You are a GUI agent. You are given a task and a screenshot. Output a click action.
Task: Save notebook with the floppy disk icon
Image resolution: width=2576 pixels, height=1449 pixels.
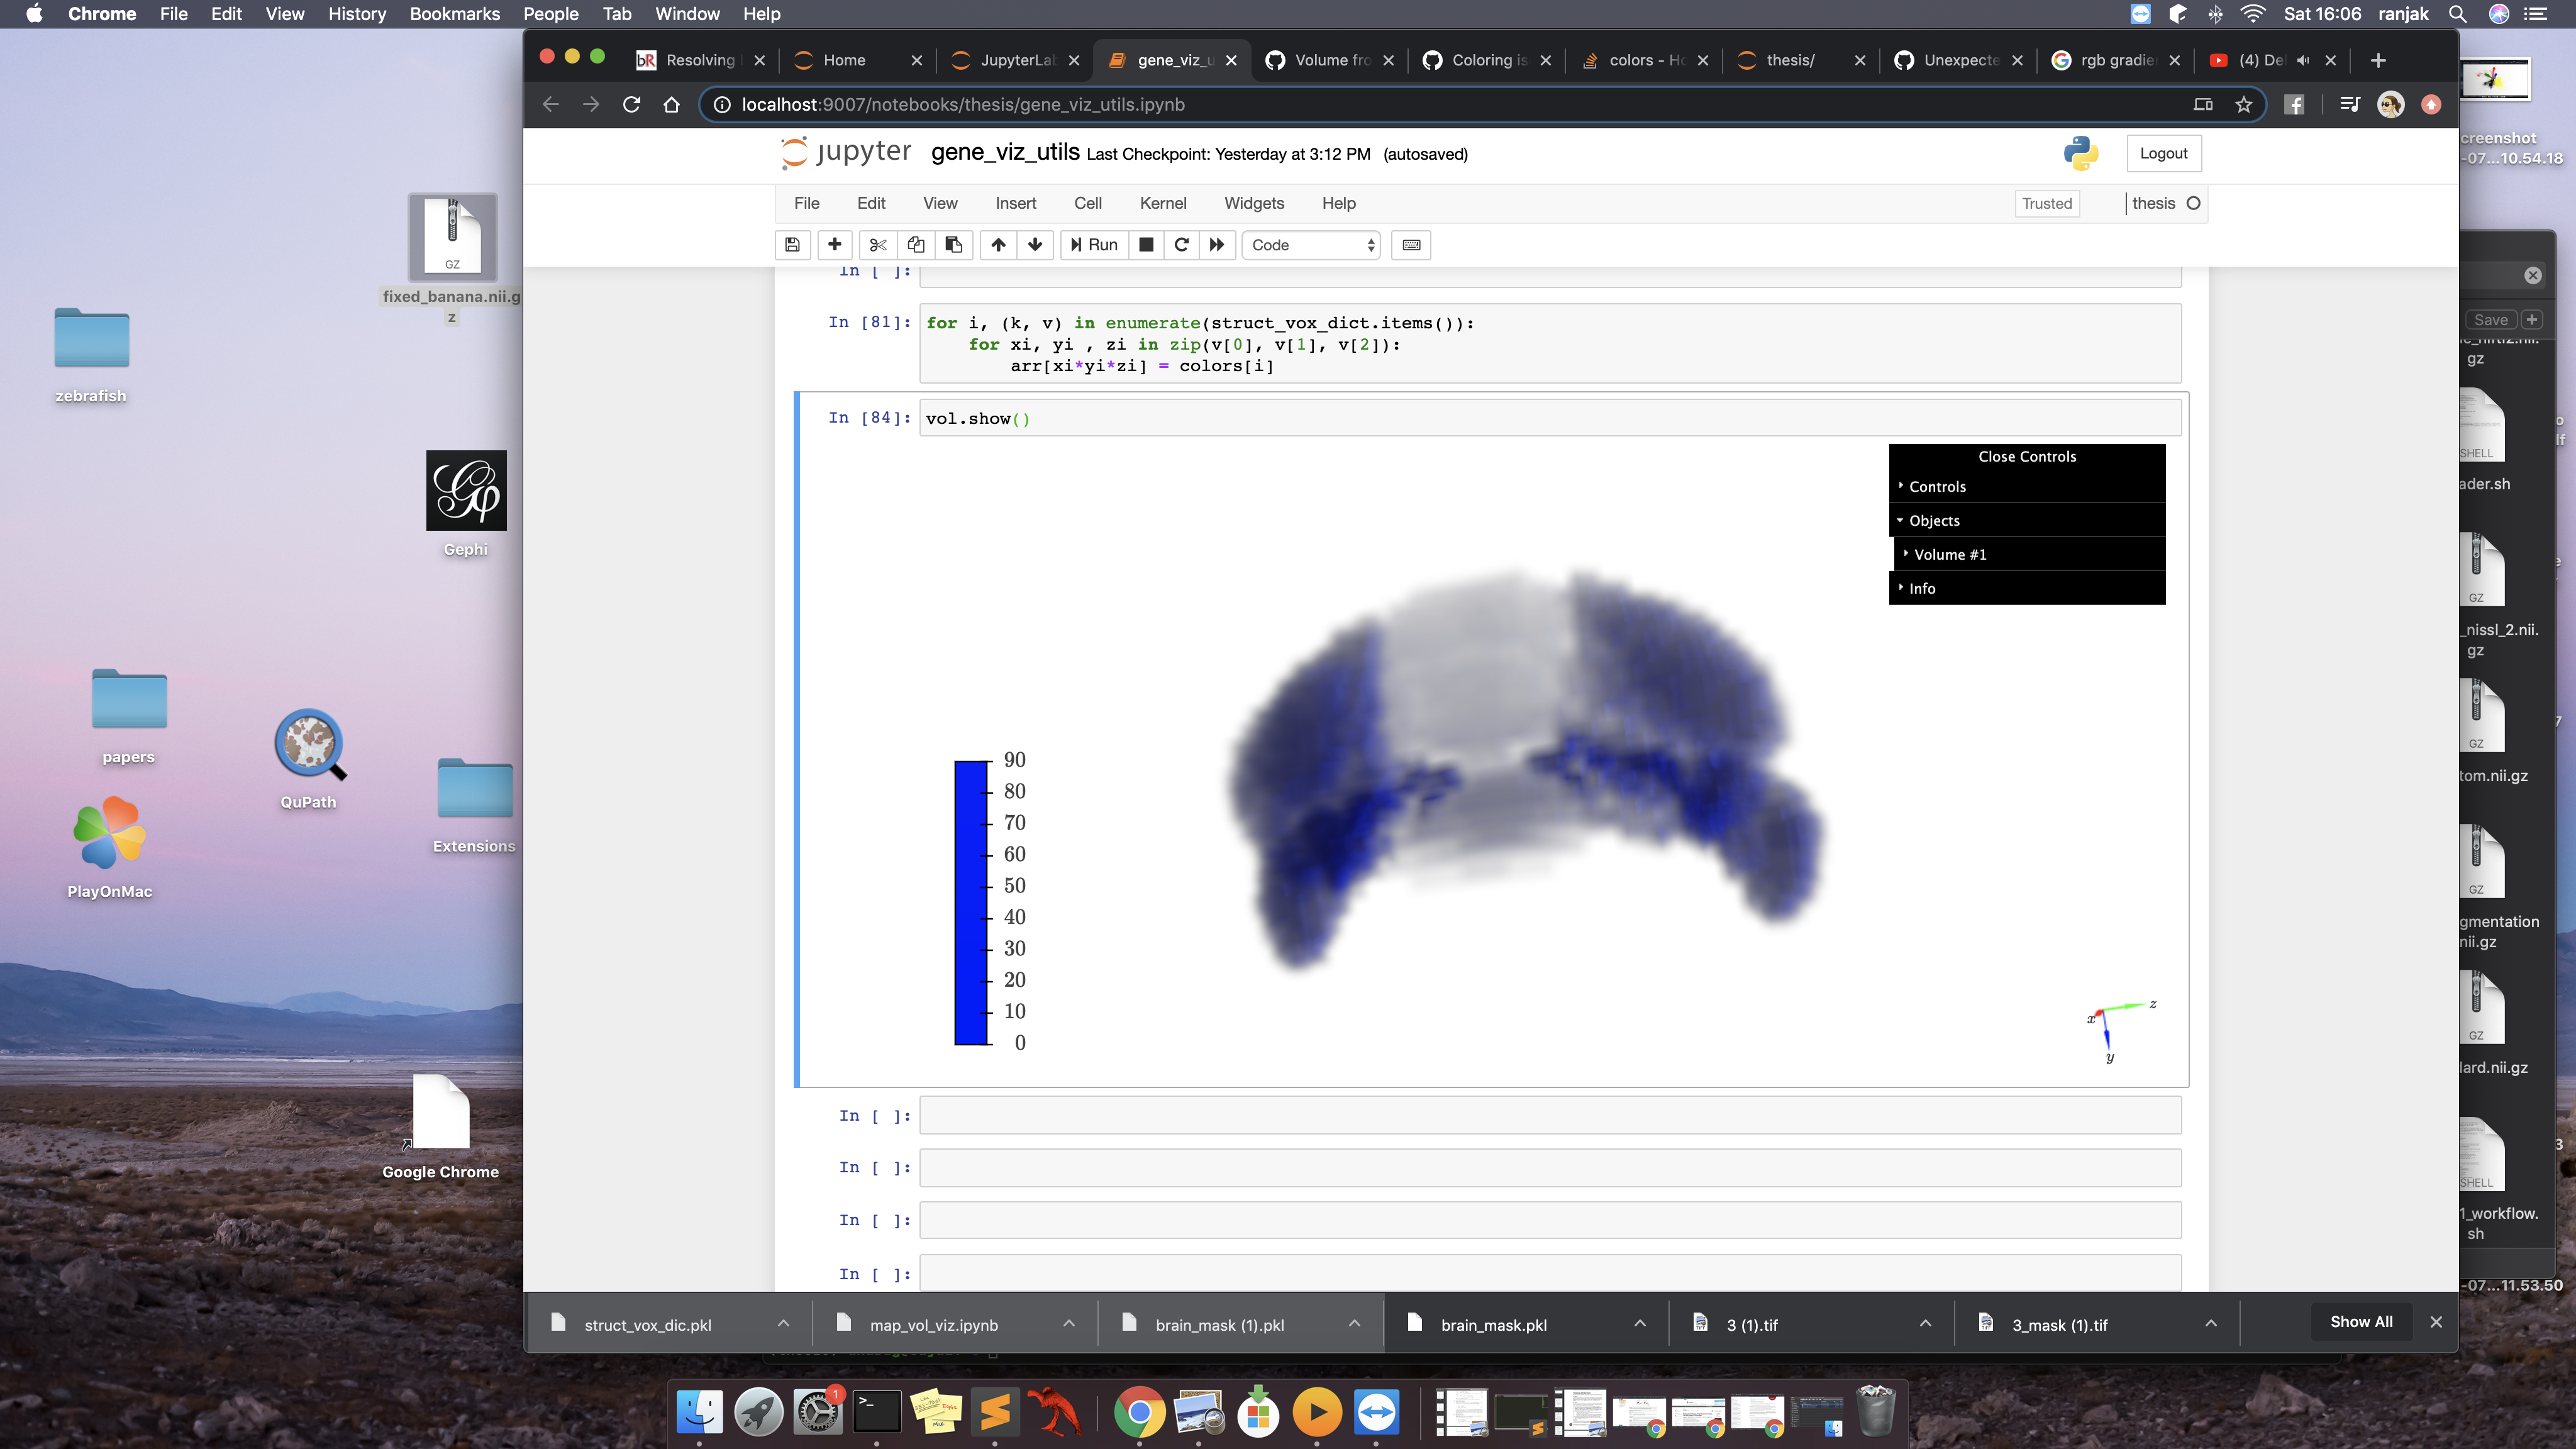pos(792,245)
